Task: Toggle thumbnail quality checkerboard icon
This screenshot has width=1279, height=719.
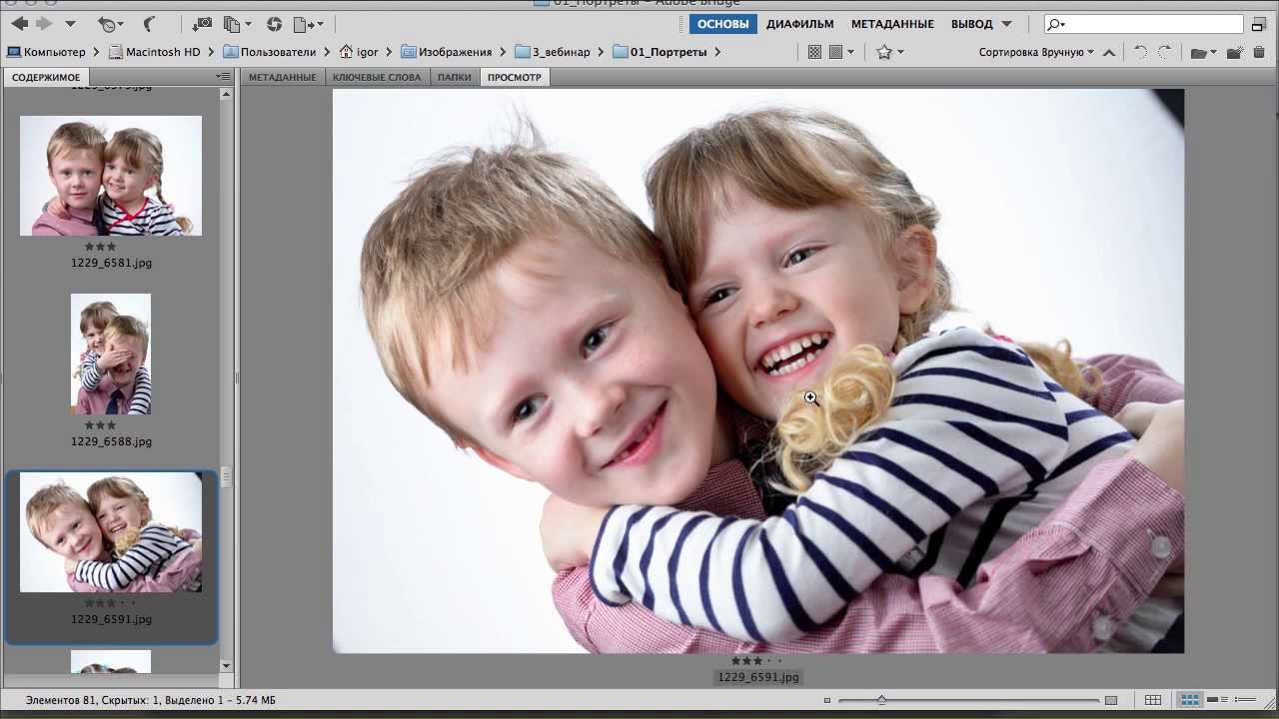Action: 814,52
